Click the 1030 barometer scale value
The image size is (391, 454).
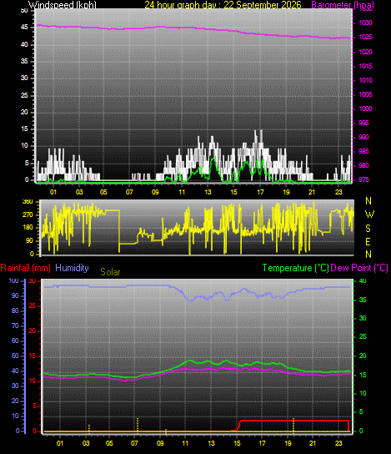point(365,23)
